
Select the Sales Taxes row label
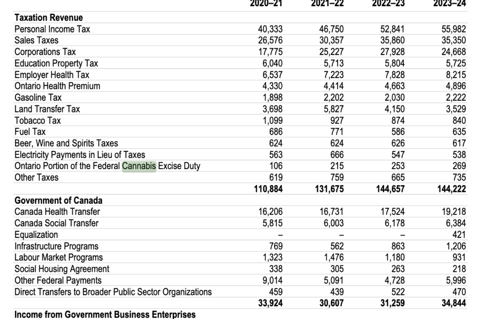click(x=36, y=41)
